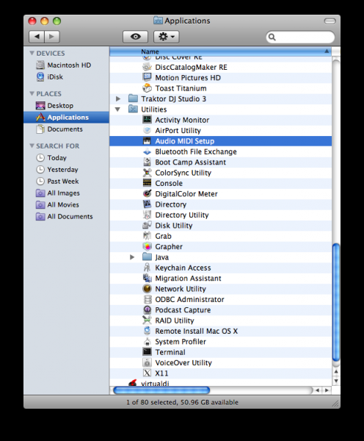The height and width of the screenshot is (441, 364).
Task: Open Quick Look with the eye button
Action: coord(135,37)
